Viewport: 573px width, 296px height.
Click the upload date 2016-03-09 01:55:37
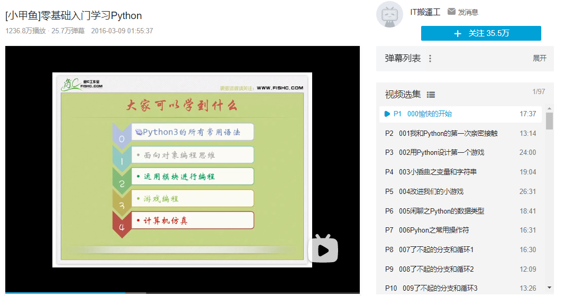[122, 31]
